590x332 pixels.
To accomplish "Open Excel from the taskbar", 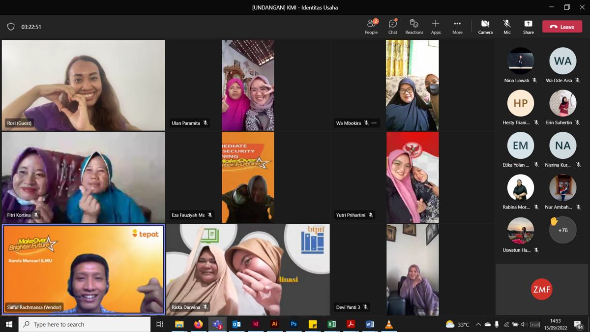I will tap(332, 324).
